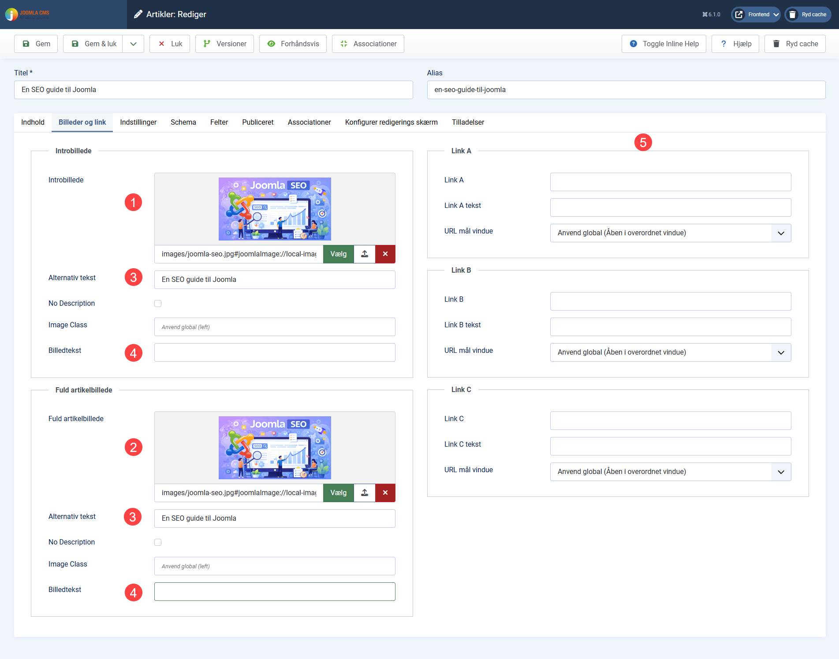Click the Link A URL field
Viewport: 839px width, 659px height.
(671, 182)
